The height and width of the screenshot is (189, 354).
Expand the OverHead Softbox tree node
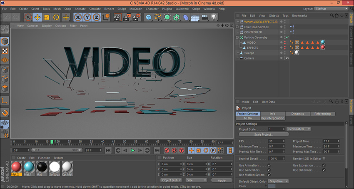pyautogui.click(x=237, y=27)
